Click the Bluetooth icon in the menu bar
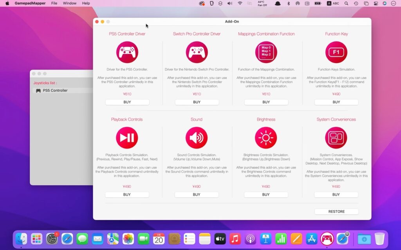 288,3
